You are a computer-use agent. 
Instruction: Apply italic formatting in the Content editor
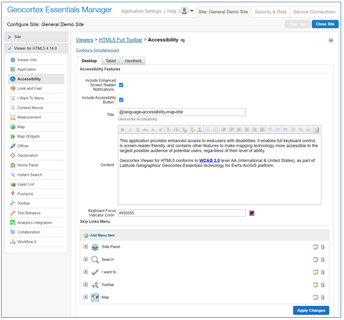pos(130,129)
